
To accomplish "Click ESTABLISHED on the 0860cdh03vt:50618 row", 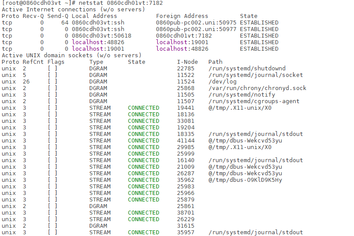I will [259, 36].
